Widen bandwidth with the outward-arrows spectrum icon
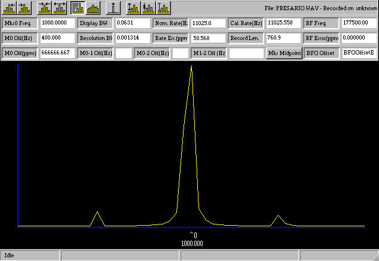The image size is (379, 261). [59, 8]
